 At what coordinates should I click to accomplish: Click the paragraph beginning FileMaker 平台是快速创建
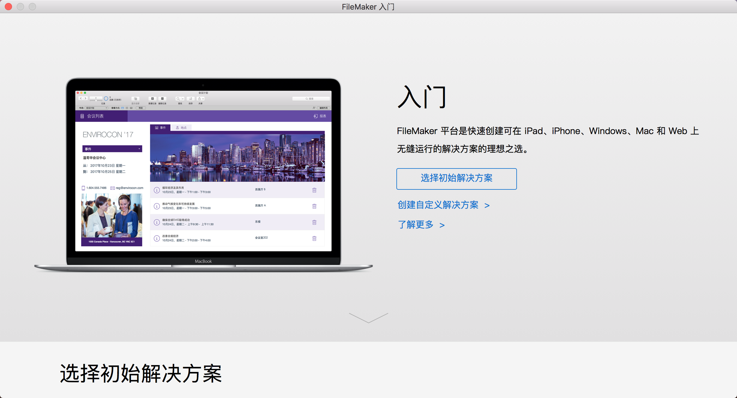(x=548, y=140)
